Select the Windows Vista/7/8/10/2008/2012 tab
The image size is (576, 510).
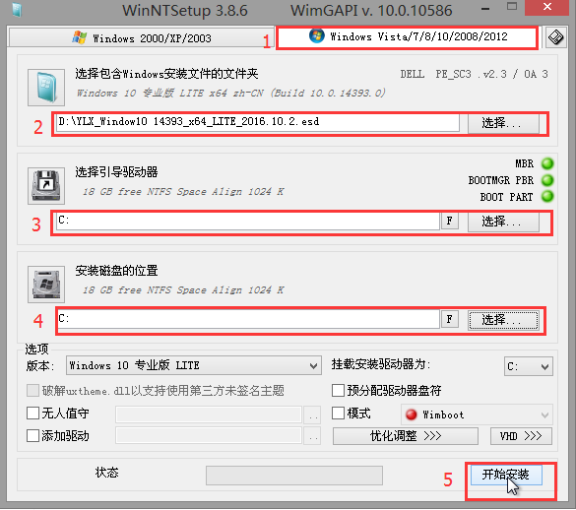point(407,36)
